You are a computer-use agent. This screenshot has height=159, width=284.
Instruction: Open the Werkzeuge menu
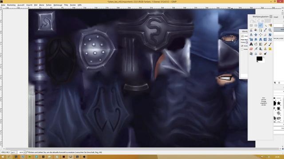click(x=58, y=5)
